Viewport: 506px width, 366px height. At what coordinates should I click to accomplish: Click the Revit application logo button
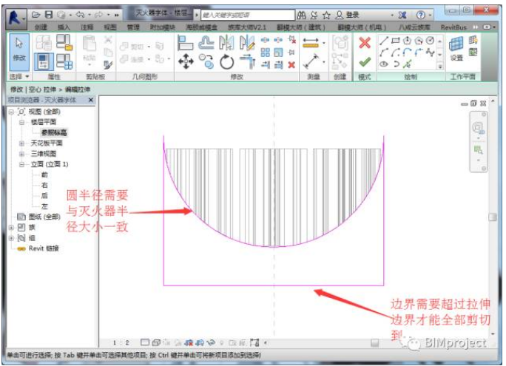click(x=14, y=15)
